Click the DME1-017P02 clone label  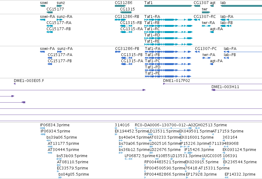tap(177, 81)
